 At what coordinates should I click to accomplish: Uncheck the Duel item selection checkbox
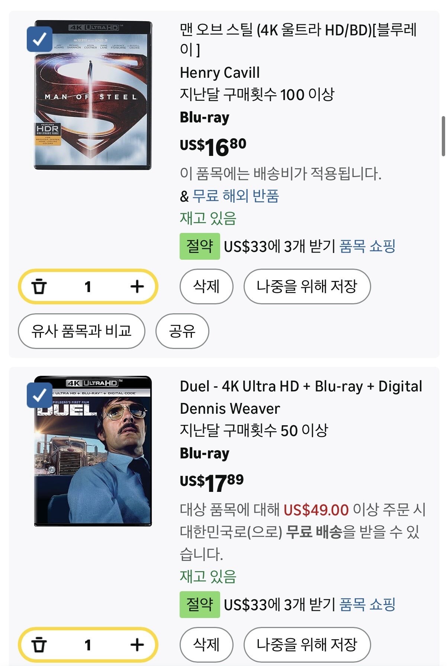39,395
